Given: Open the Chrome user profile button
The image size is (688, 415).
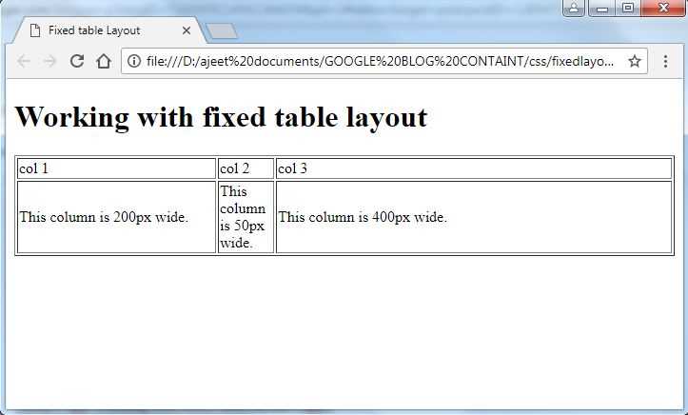Looking at the screenshot, I should click(574, 8).
